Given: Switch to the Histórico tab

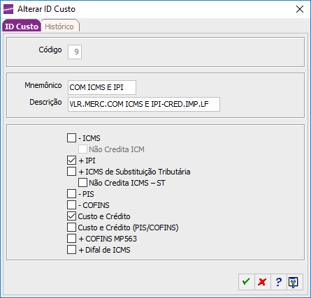Looking at the screenshot, I should (59, 27).
